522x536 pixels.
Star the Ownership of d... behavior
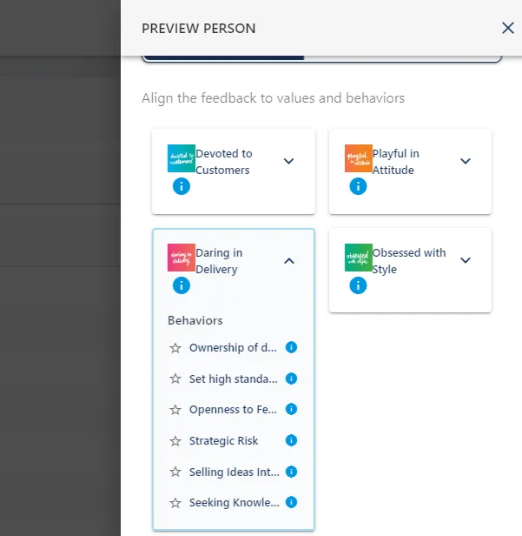[x=175, y=348]
